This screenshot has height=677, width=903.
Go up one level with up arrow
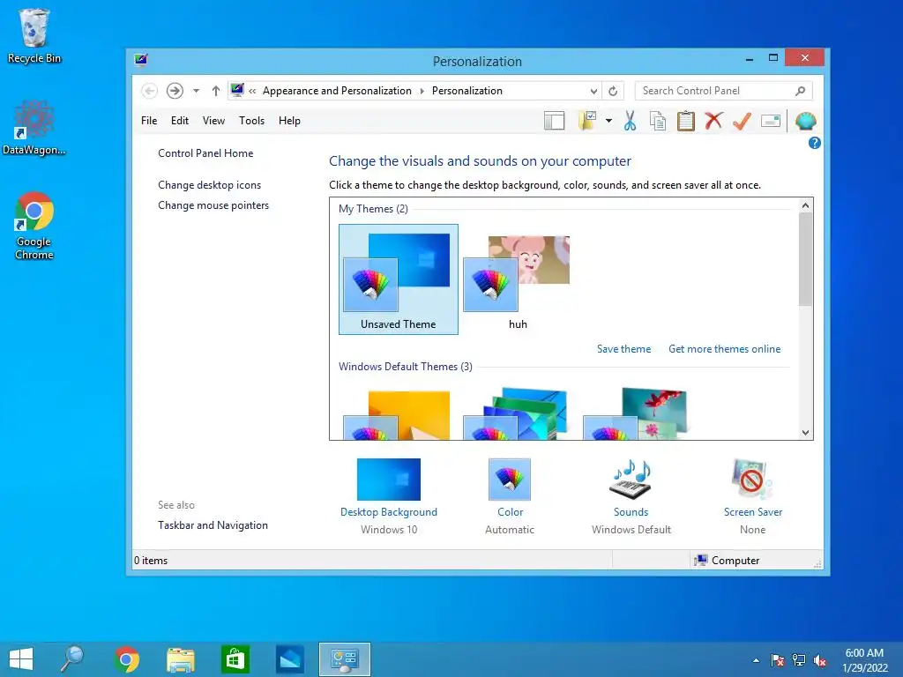tap(215, 91)
